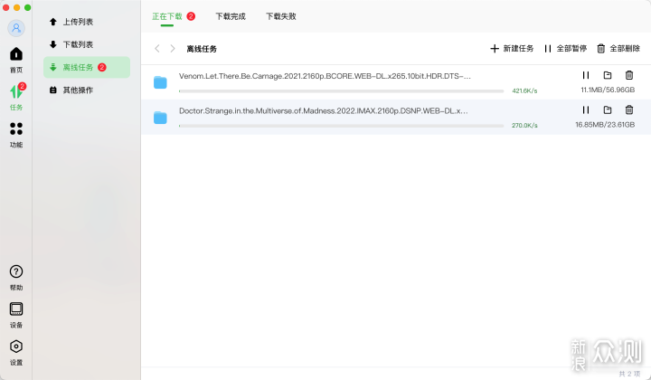The height and width of the screenshot is (380, 651).
Task: Select 离线任务 in the sidebar
Action: click(x=87, y=67)
